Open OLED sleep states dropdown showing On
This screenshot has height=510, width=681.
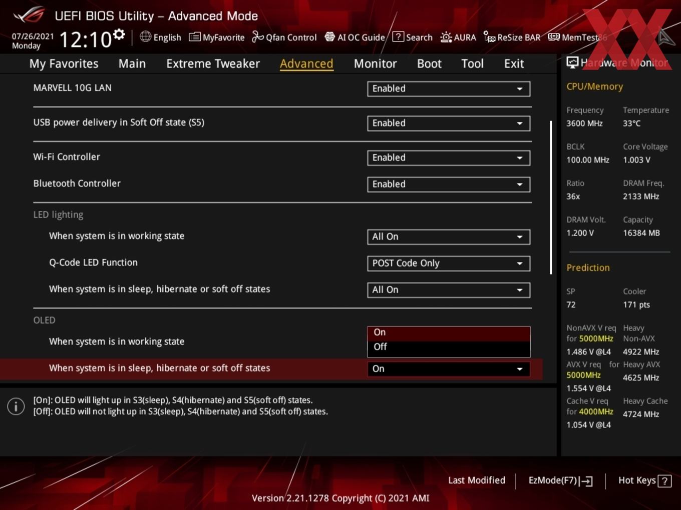tap(449, 368)
